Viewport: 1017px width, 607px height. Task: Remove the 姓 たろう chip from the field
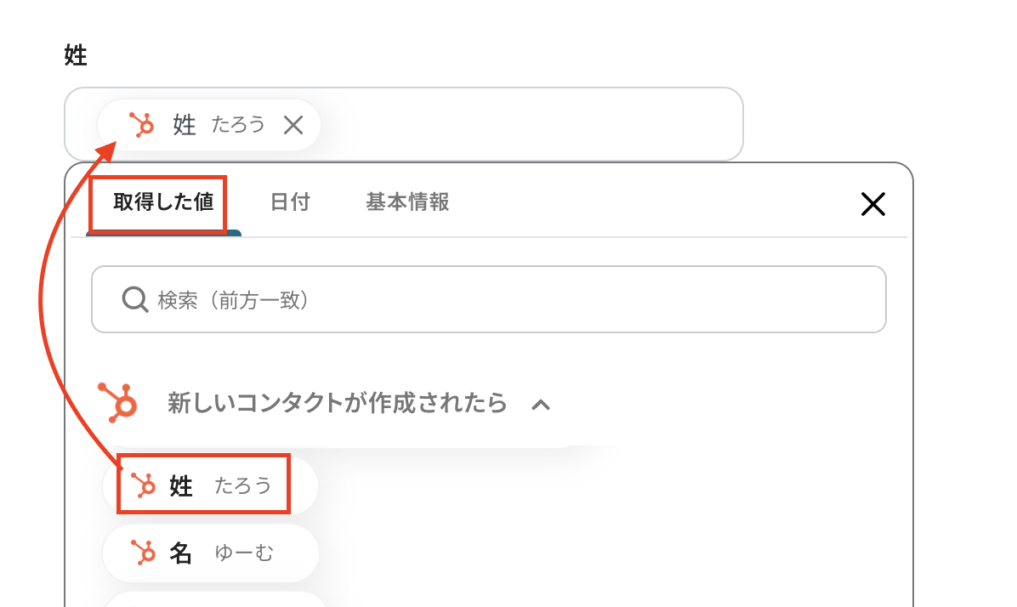point(293,125)
